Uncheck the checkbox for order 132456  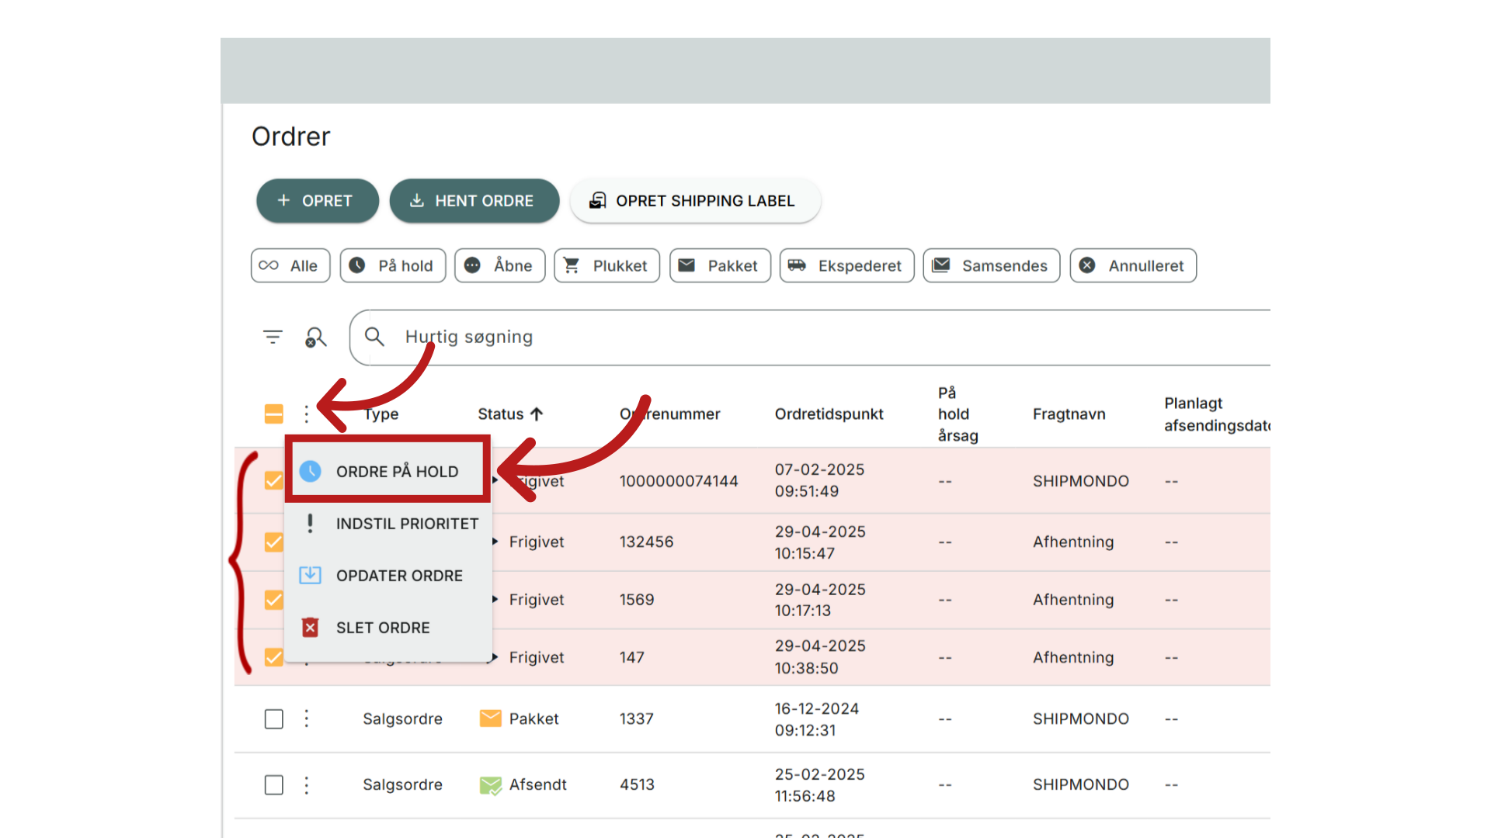[273, 542]
